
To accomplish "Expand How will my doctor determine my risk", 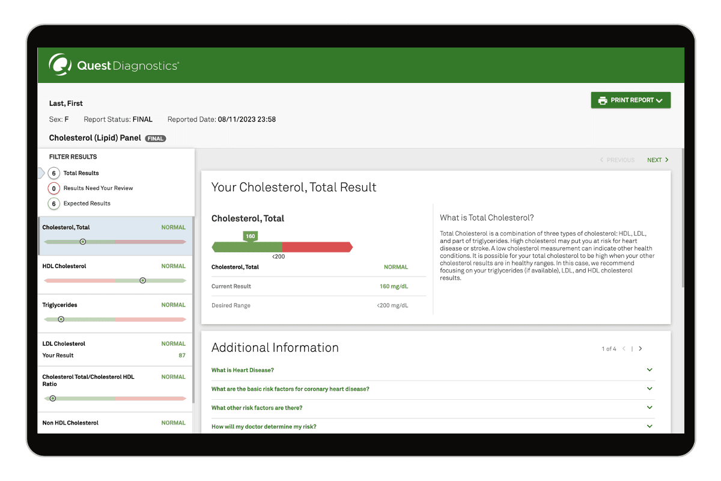I will pyautogui.click(x=433, y=426).
